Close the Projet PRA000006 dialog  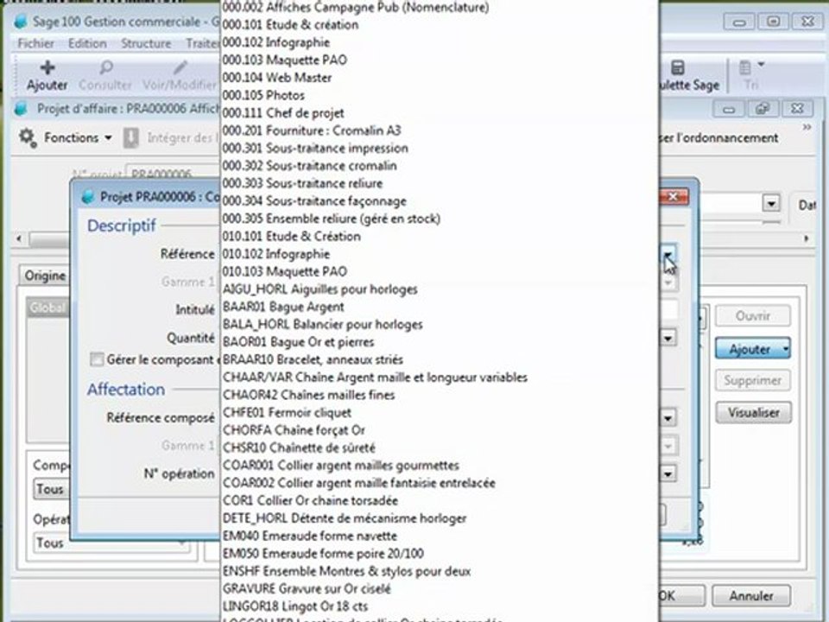pyautogui.click(x=673, y=197)
